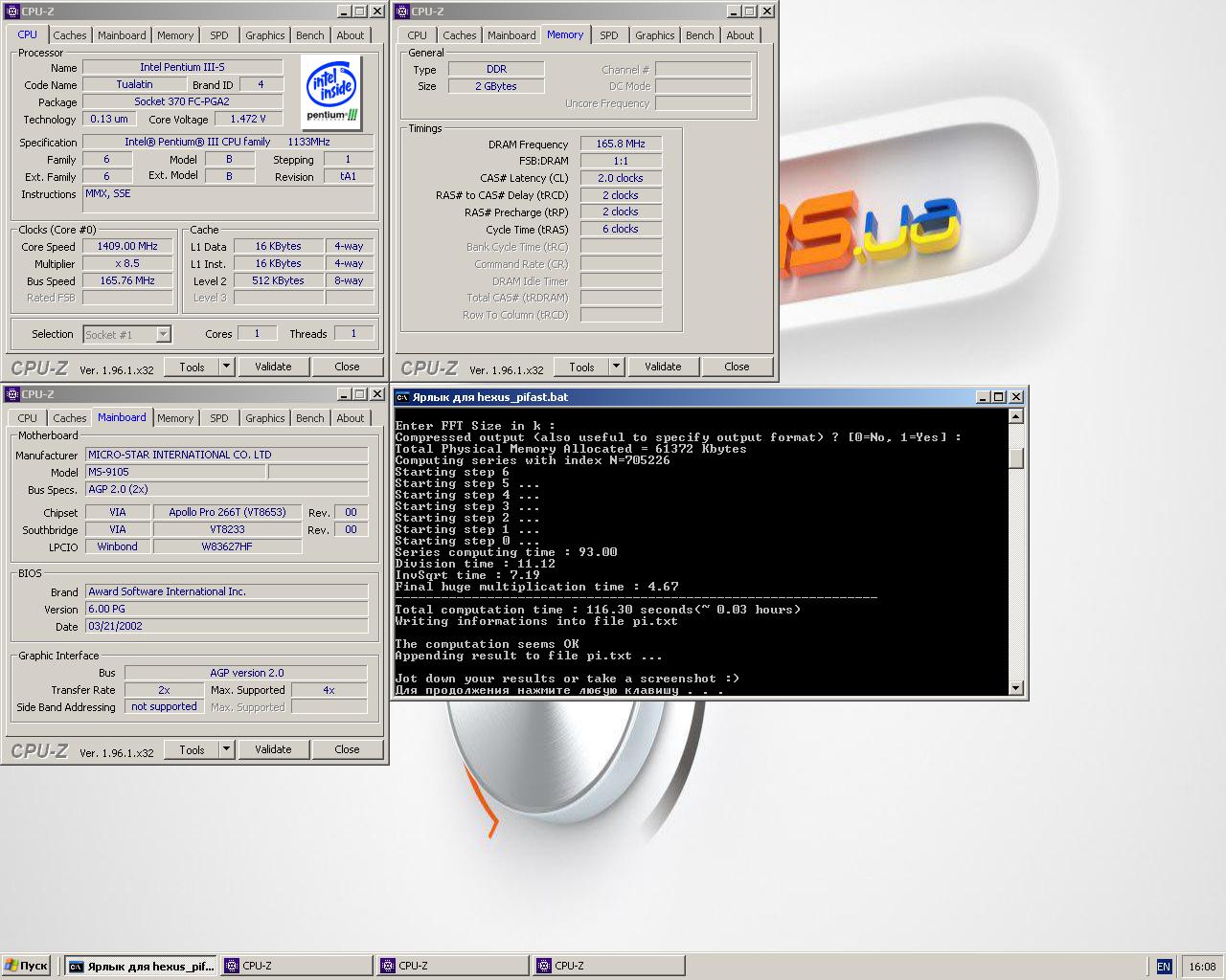Click the 03/21/2002 BIOS date value

click(x=226, y=626)
